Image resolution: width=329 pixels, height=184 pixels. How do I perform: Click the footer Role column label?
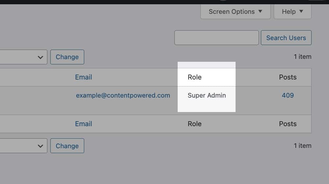point(194,124)
